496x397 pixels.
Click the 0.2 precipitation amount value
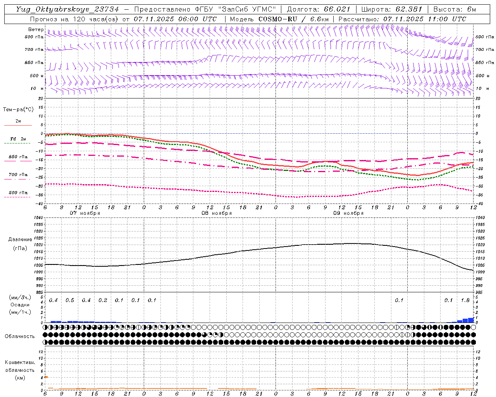(x=103, y=300)
